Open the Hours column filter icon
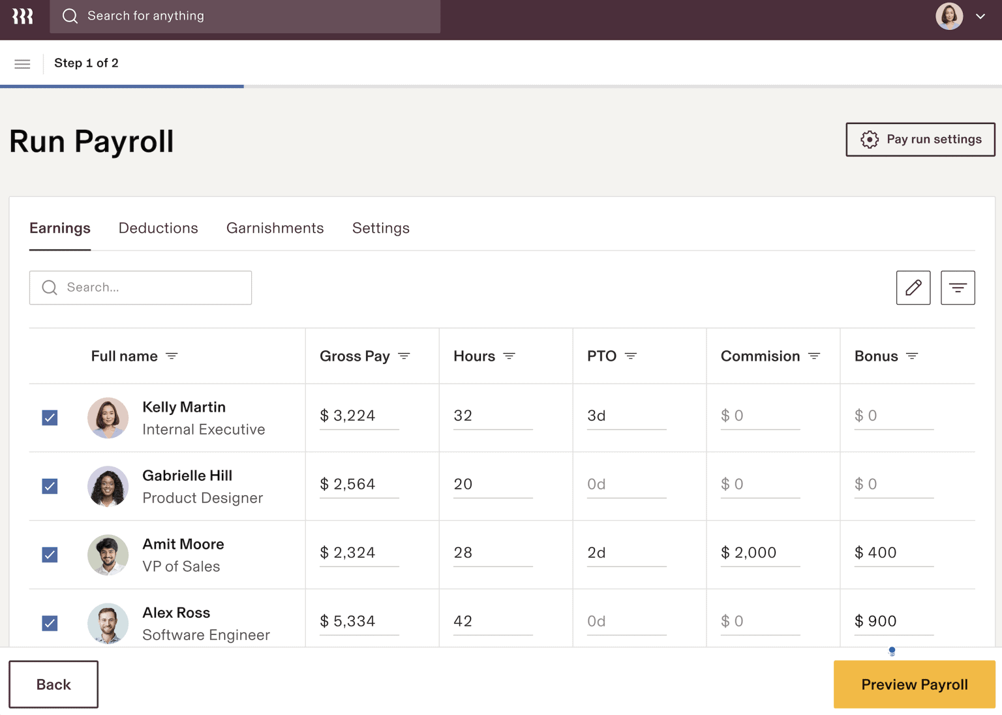The image size is (1002, 715). [x=509, y=356]
